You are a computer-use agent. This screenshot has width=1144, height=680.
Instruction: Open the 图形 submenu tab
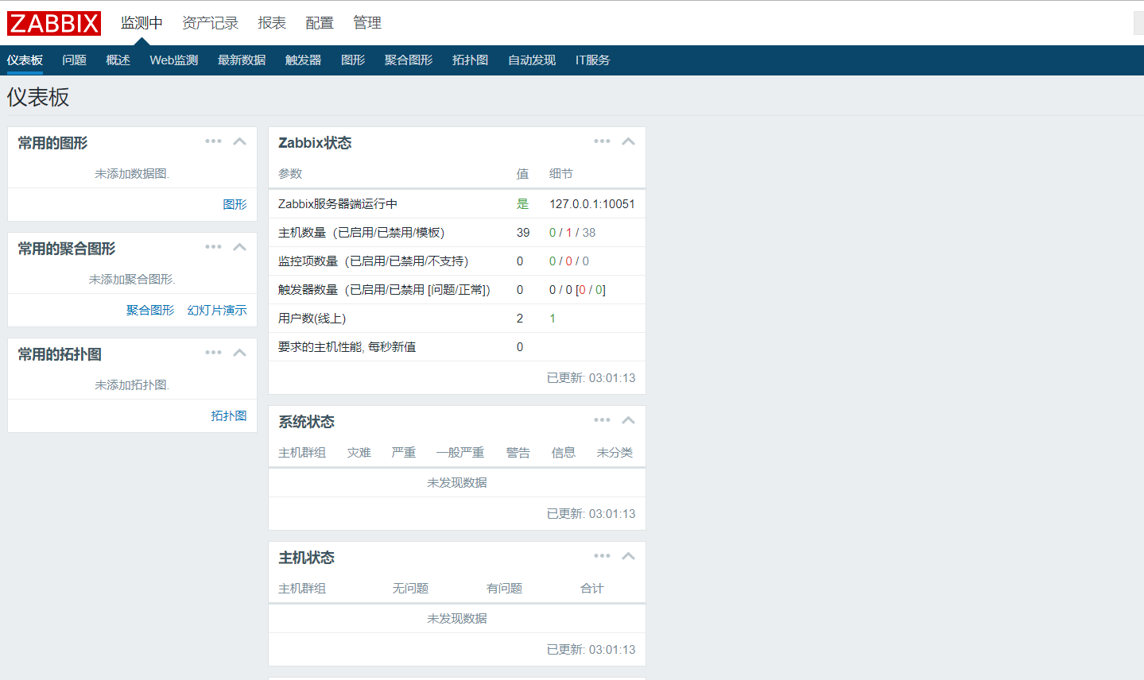[x=353, y=60]
